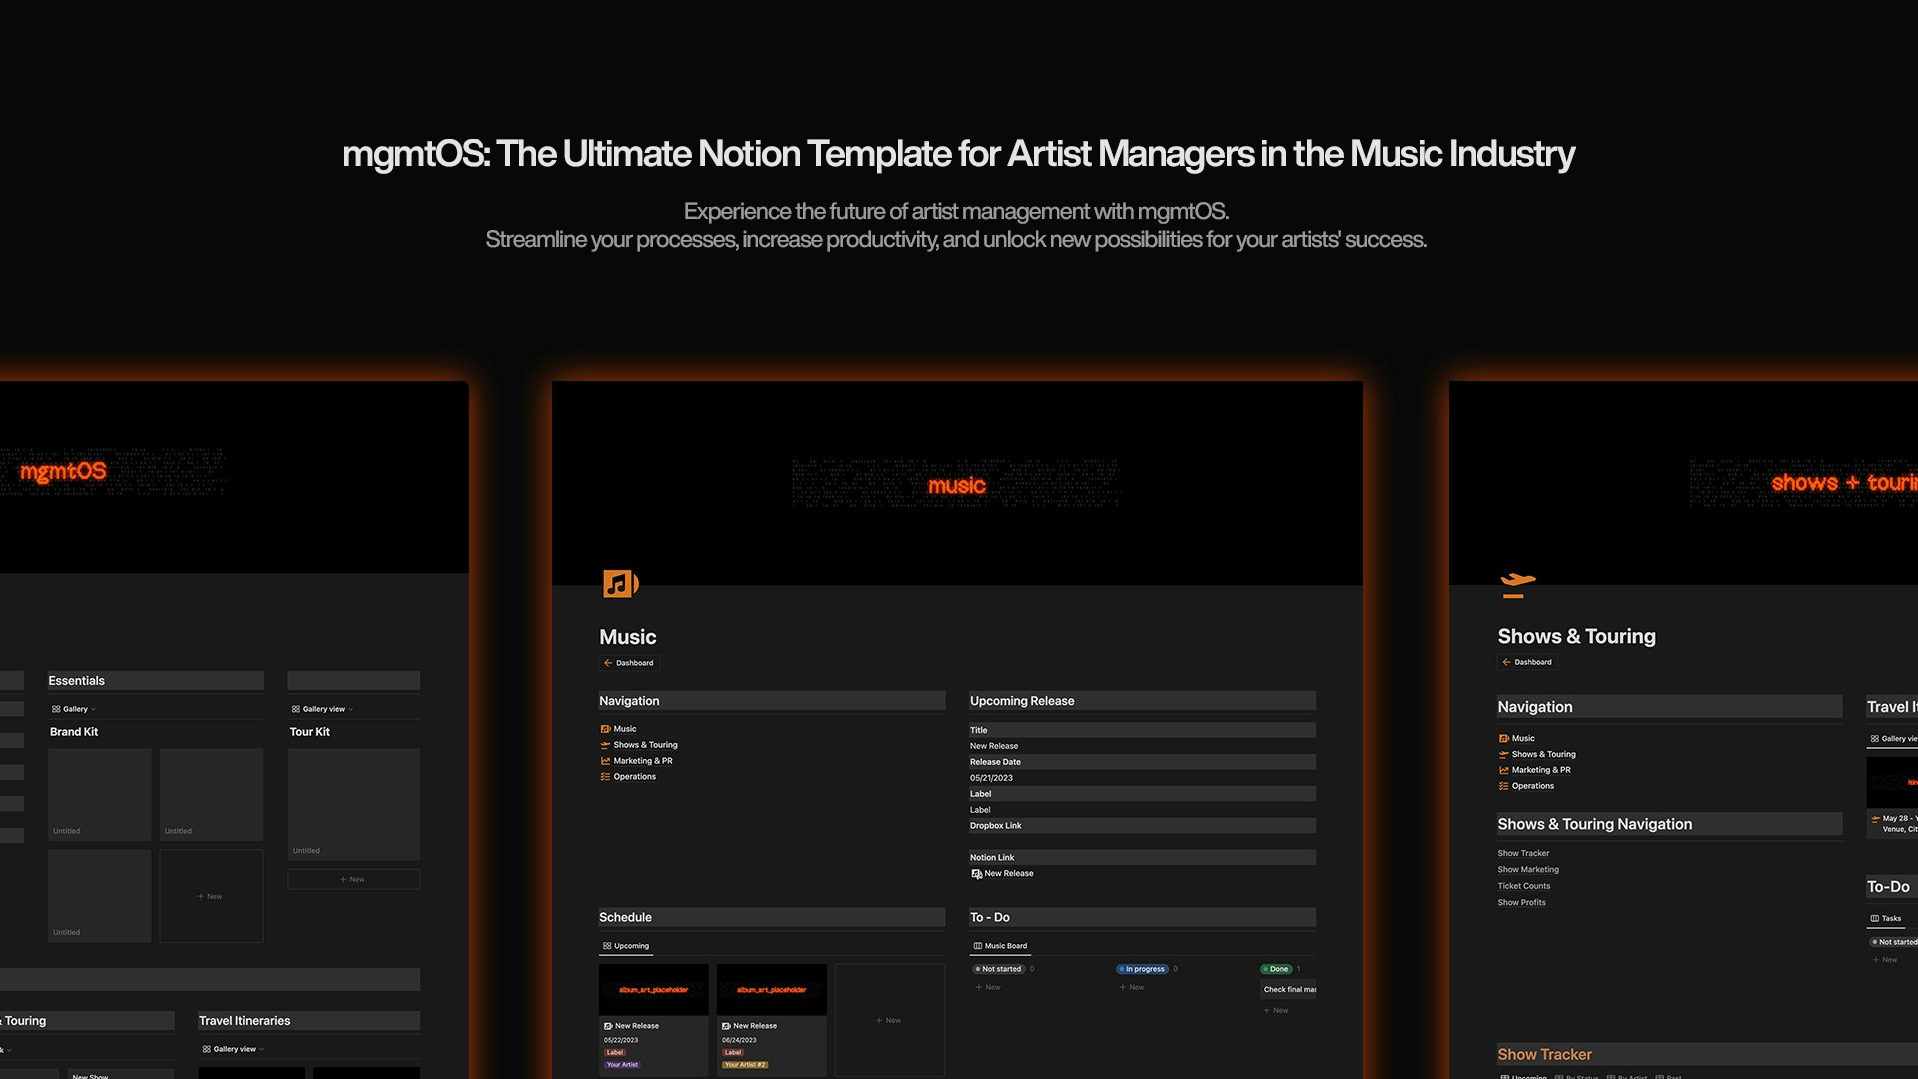Add a new card in Schedule gallery
The height and width of the screenshot is (1079, 1918).
(x=889, y=1020)
